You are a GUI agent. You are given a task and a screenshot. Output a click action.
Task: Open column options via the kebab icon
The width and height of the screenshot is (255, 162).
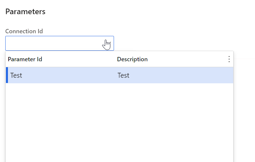229,59
